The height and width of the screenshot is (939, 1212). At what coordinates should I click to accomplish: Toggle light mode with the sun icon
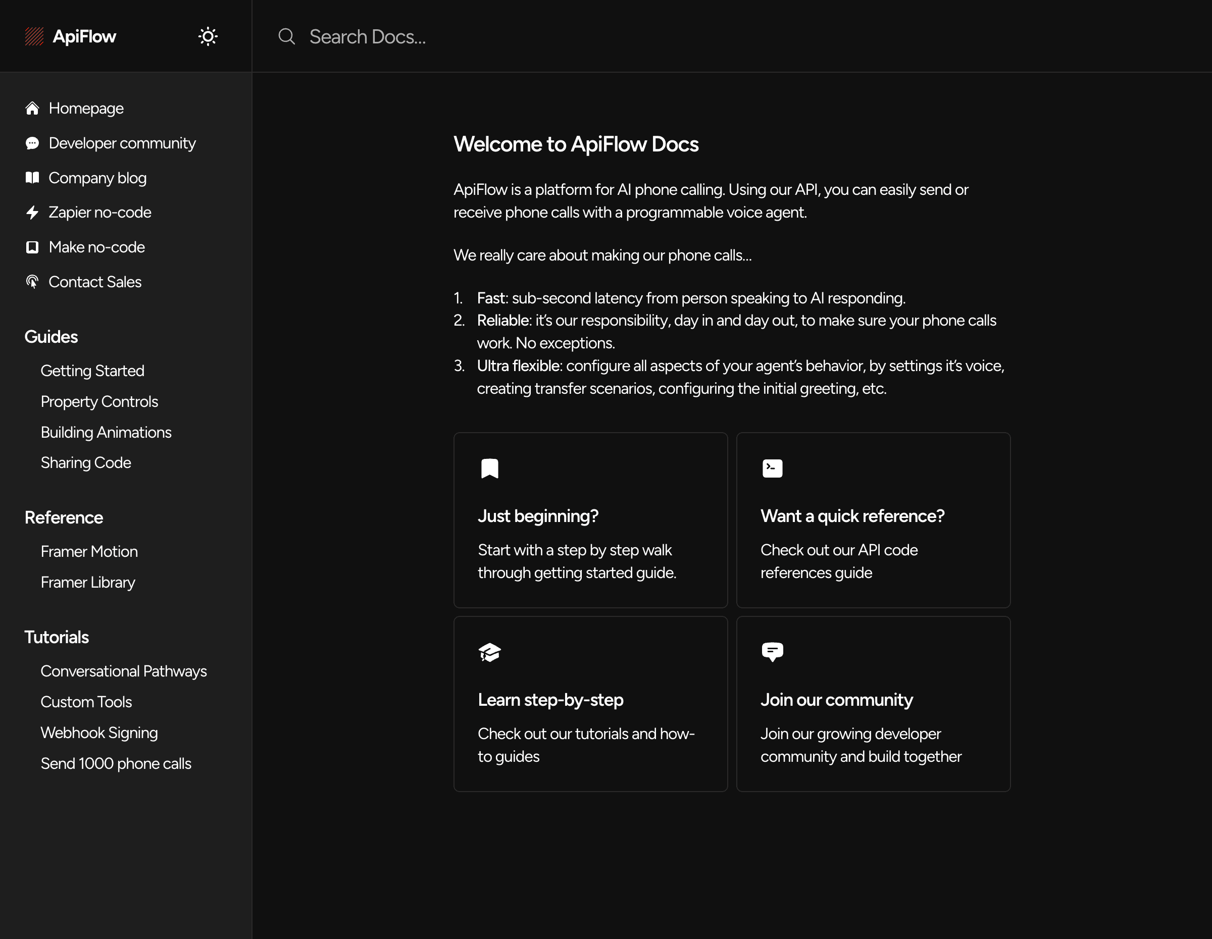point(208,37)
